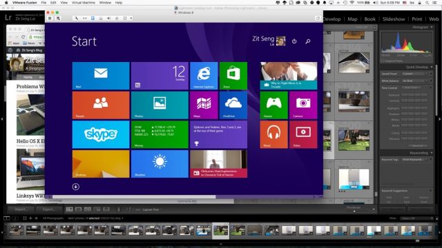Open the OneDrive tile
The image size is (442, 248).
pyautogui.click(x=233, y=105)
